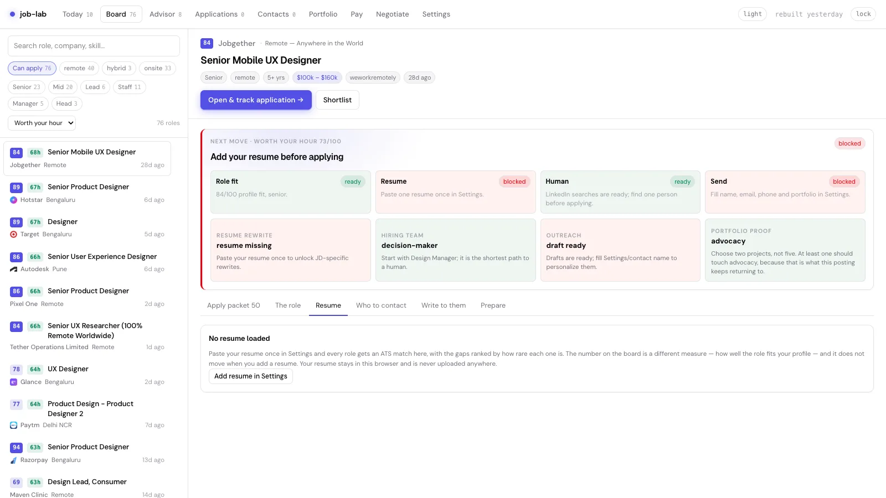Screen dimensions: 886x498
Task: Click the Role fit status card
Action: click(291, 192)
